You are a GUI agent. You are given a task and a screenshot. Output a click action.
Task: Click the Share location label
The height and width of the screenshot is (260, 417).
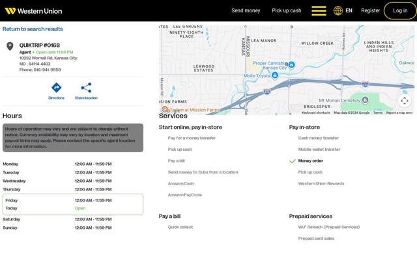86,98
